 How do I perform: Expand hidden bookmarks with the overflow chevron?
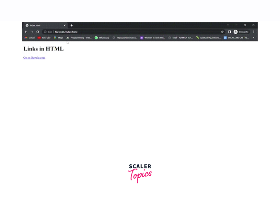click(x=253, y=38)
